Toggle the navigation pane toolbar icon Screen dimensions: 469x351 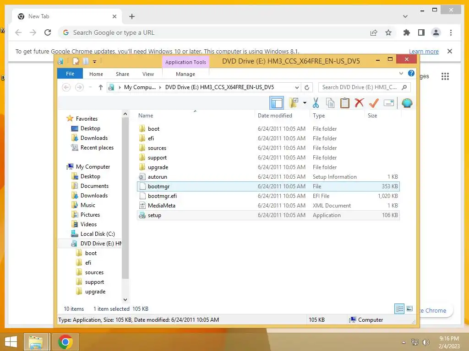(276, 103)
